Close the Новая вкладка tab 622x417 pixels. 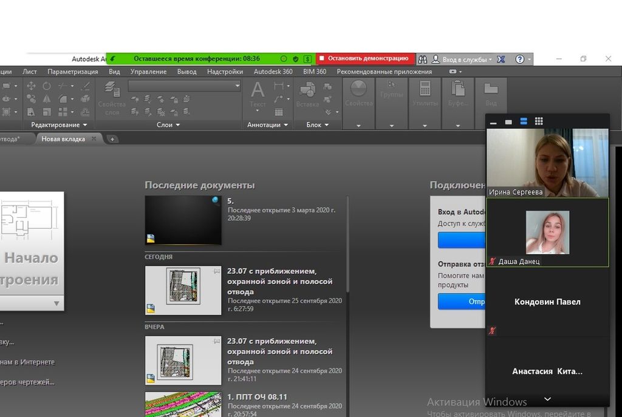tap(94, 139)
